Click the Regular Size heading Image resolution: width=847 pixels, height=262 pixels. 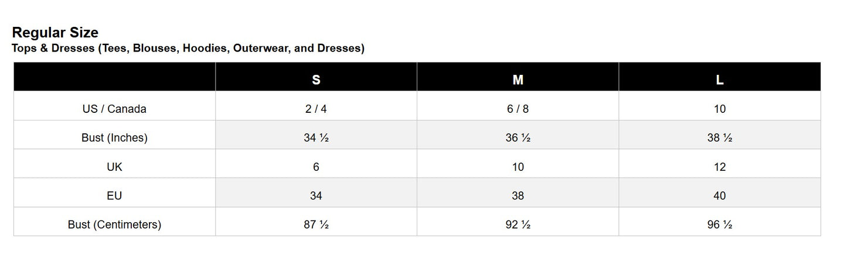coord(55,32)
